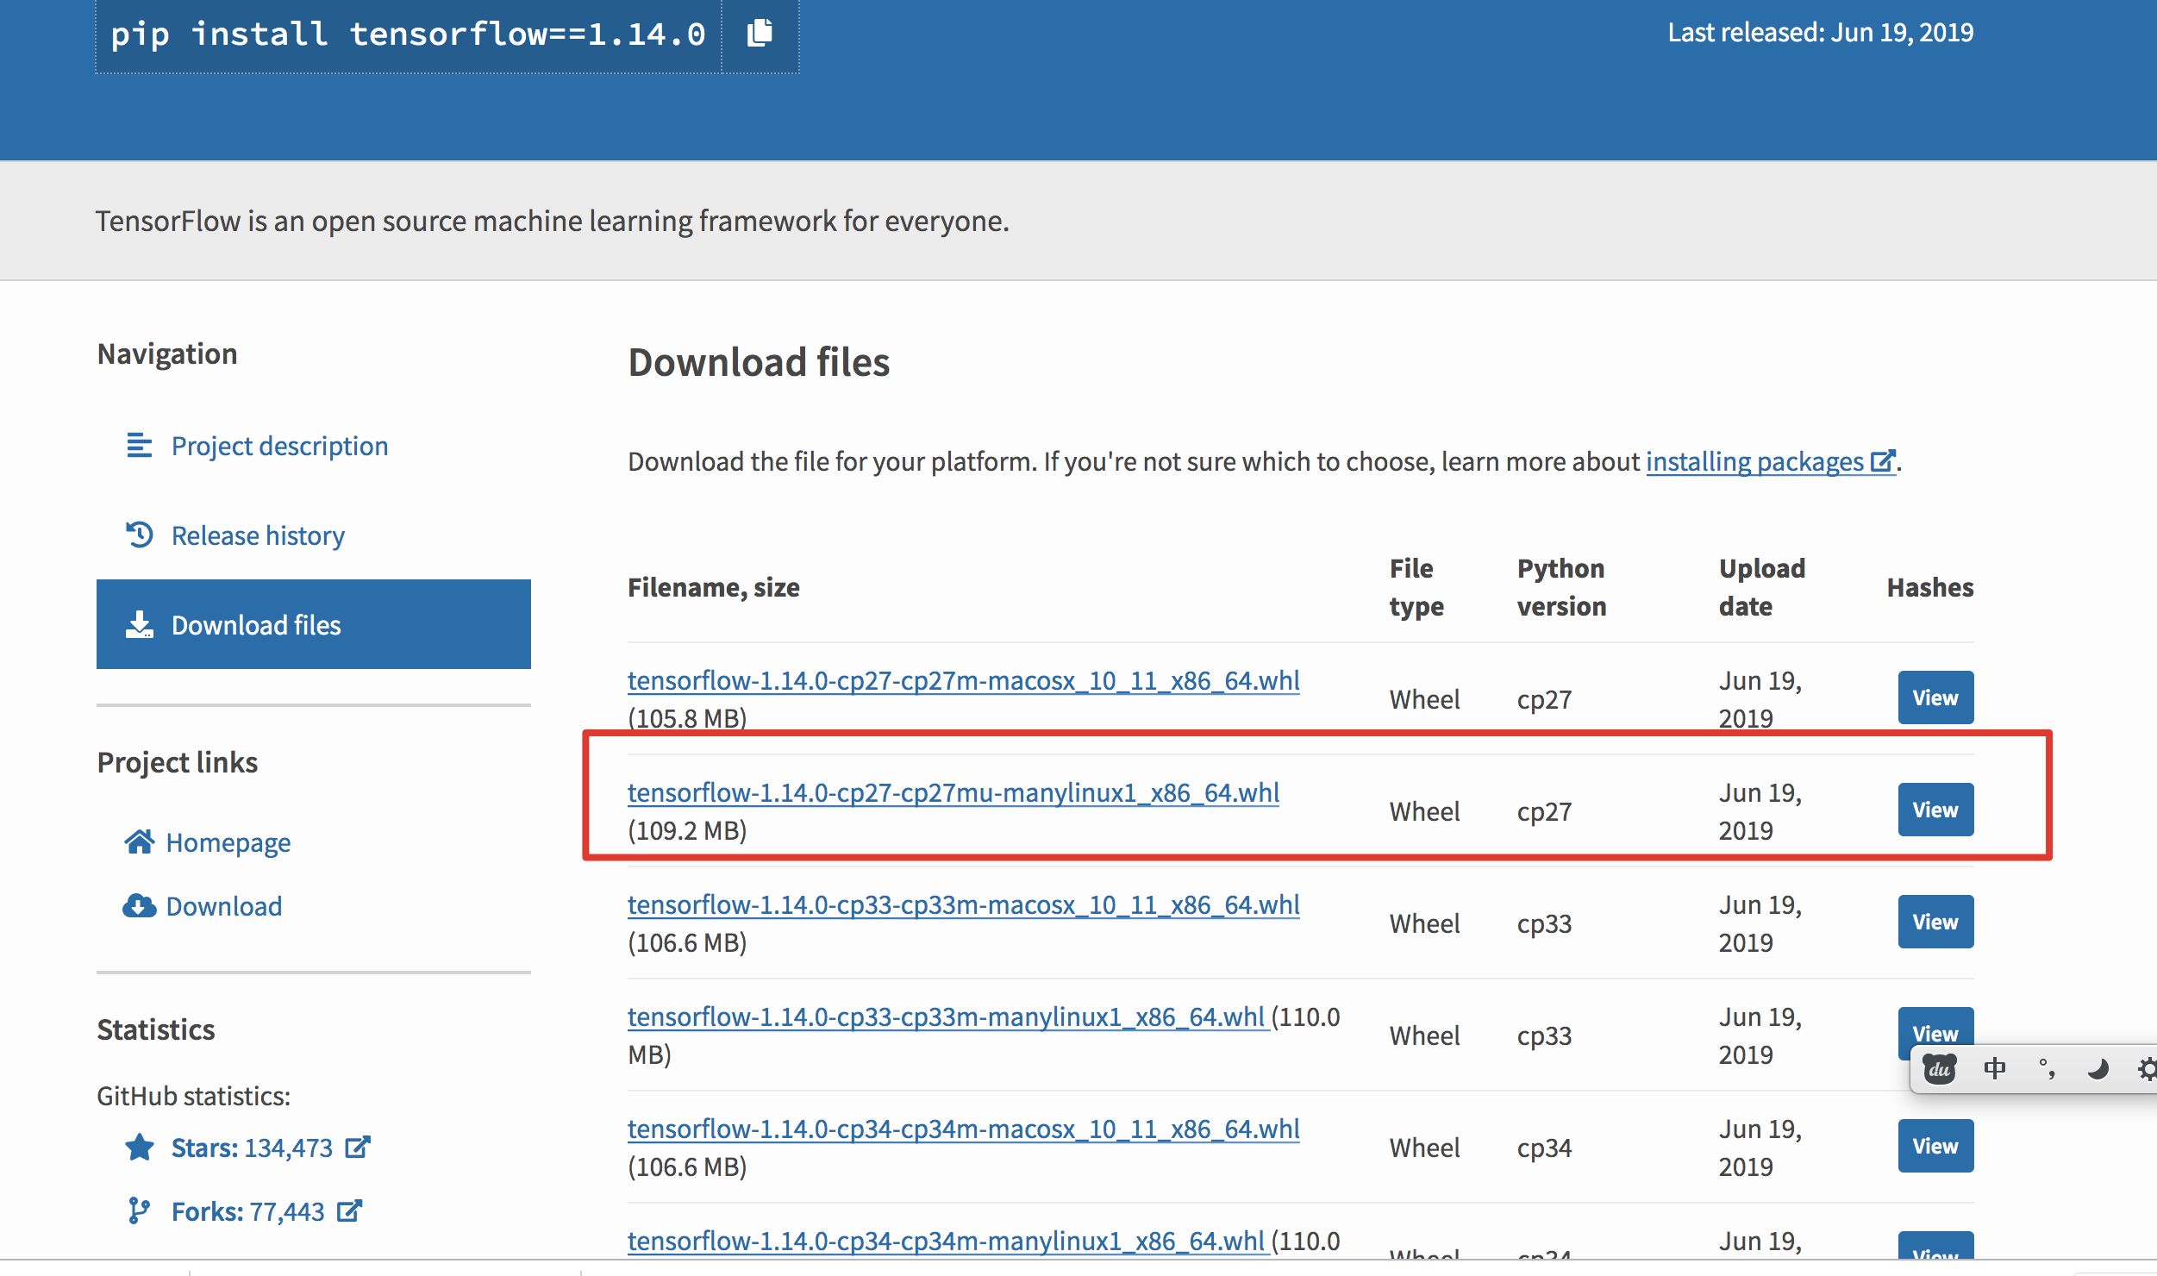Click the du bear input method icon
The image size is (2157, 1276).
(1940, 1069)
